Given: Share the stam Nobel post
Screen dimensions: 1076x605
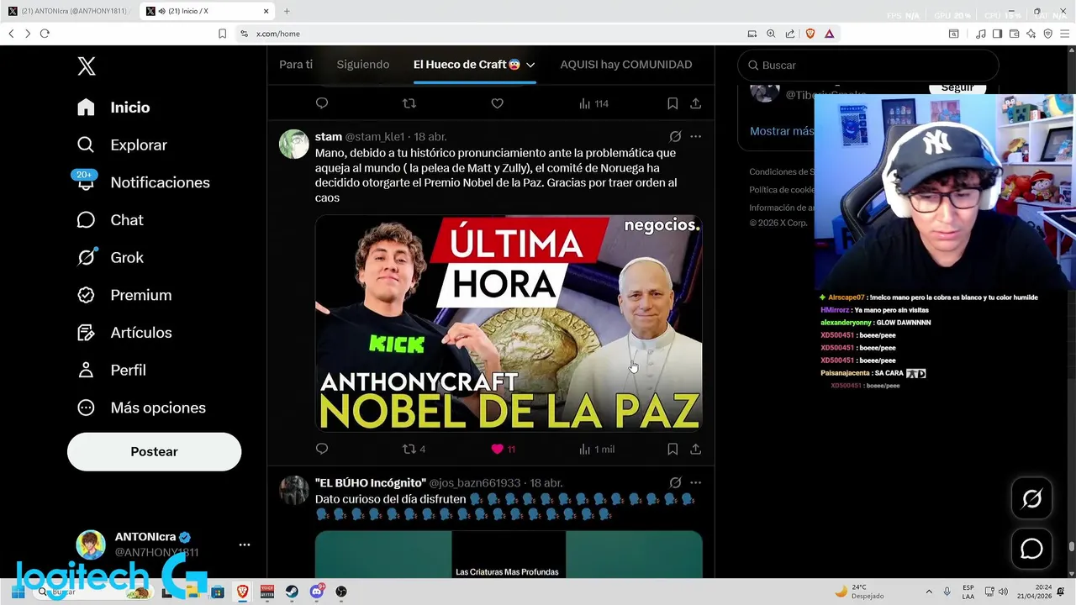Looking at the screenshot, I should tap(696, 449).
